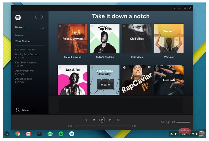The width and height of the screenshot is (209, 141).
Task: Mute with the speaker volume icon
Action: coord(173,122)
